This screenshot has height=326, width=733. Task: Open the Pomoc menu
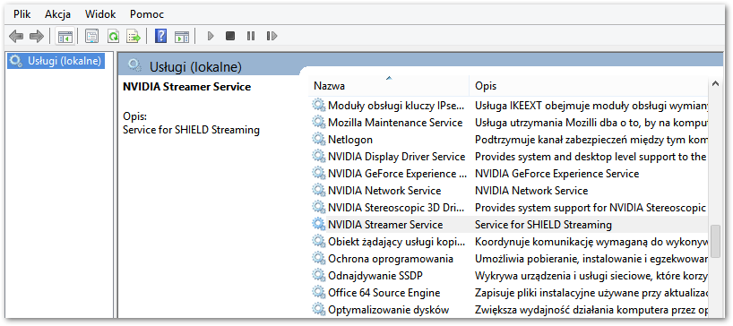tap(147, 14)
